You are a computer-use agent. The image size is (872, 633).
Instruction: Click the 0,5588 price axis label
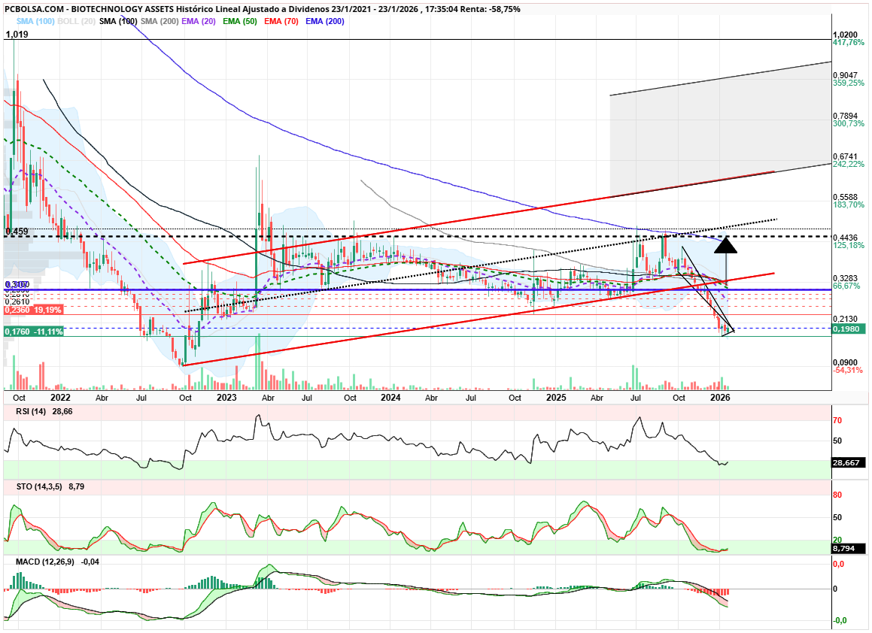pyautogui.click(x=845, y=197)
